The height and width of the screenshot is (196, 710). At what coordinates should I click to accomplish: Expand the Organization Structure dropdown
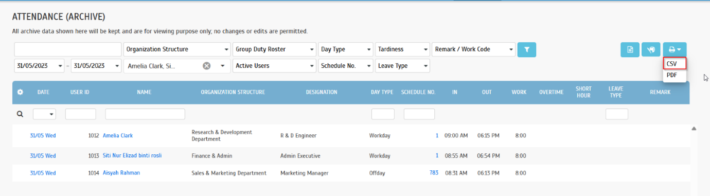(177, 49)
